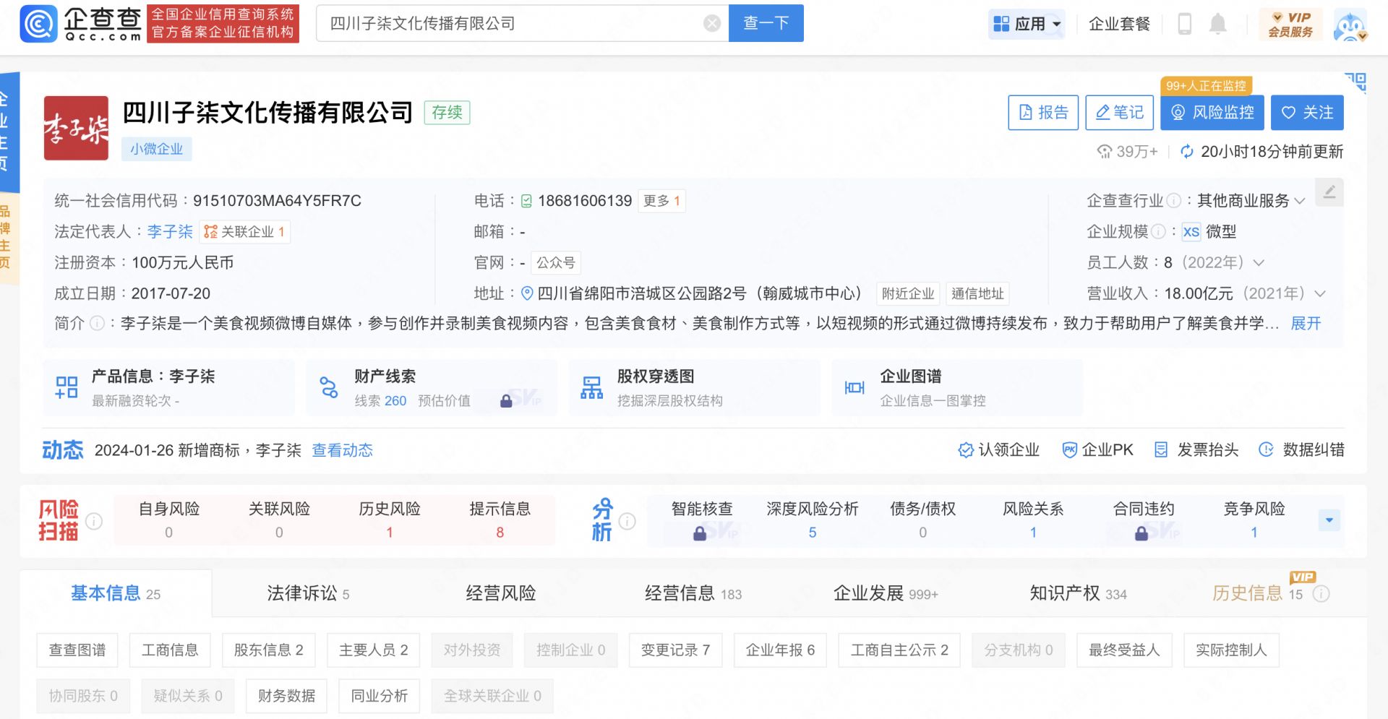Viewport: 1388px width, 719px height.
Task: Click the 查一下 search button
Action: pyautogui.click(x=766, y=23)
